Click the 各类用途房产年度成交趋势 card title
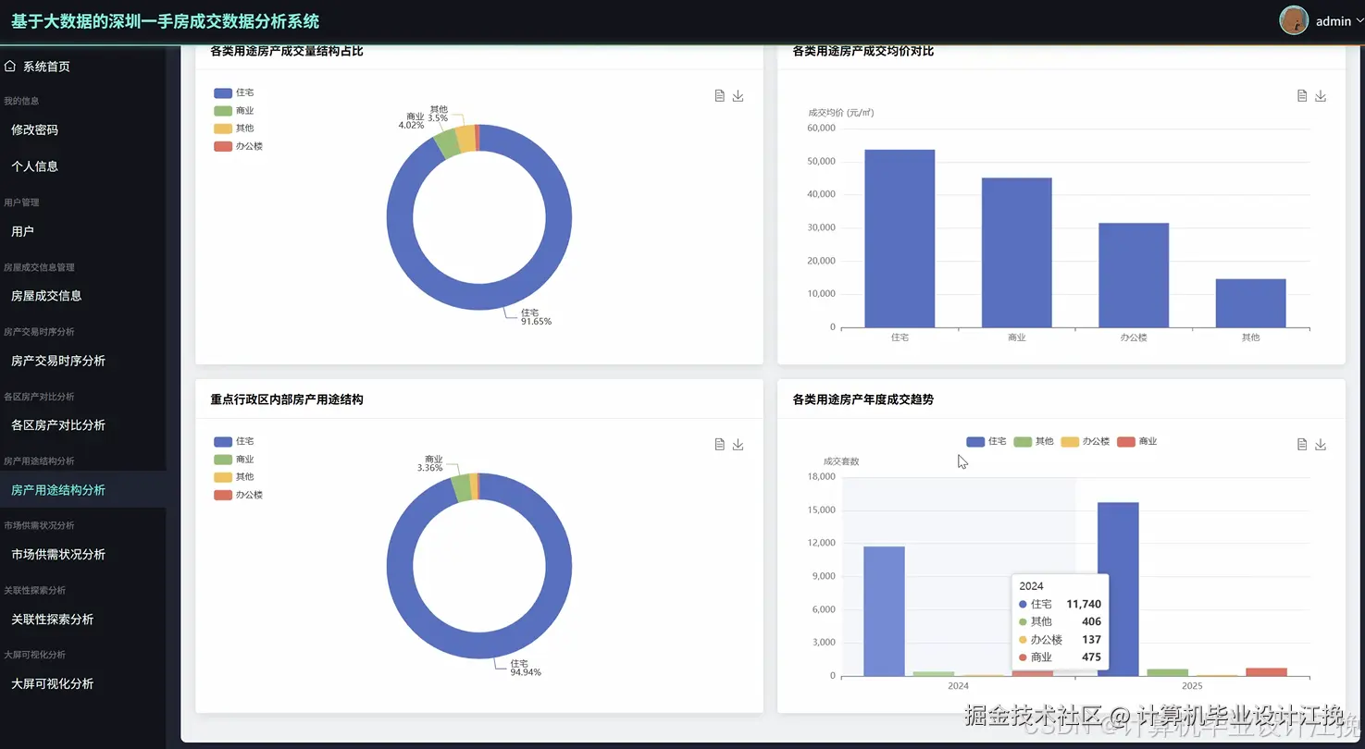Viewport: 1365px width, 749px height. pos(862,399)
